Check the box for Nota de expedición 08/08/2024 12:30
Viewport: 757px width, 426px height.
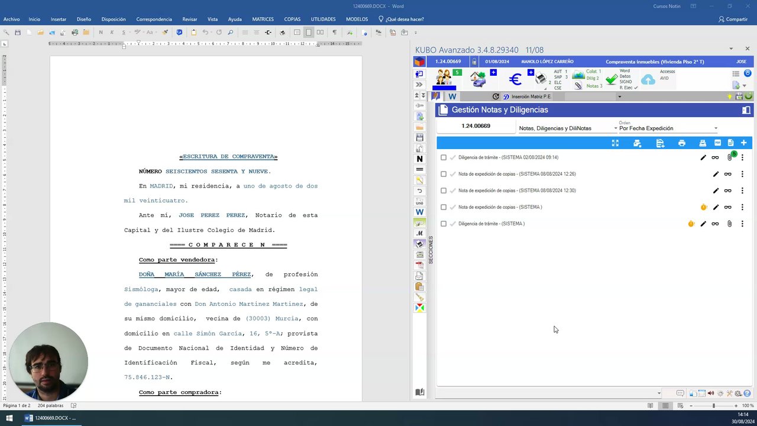pos(444,191)
